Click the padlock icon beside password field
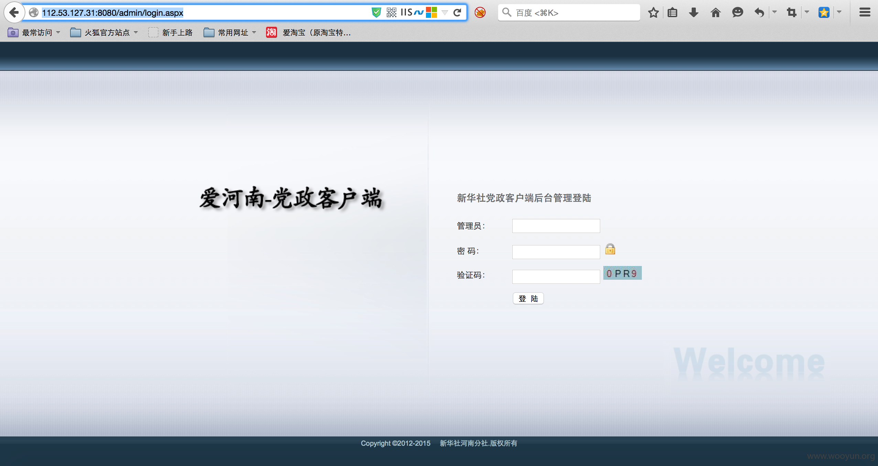The height and width of the screenshot is (466, 878). tap(610, 249)
